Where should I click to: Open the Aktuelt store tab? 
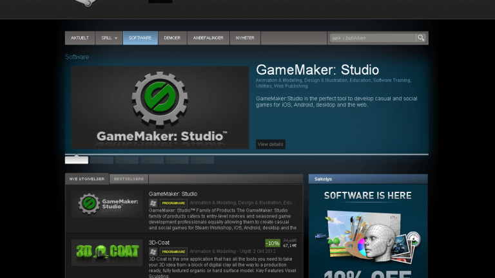click(80, 38)
